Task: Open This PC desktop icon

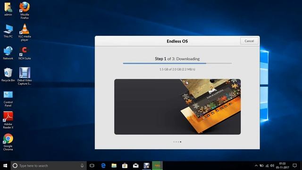Action: pyautogui.click(x=8, y=31)
